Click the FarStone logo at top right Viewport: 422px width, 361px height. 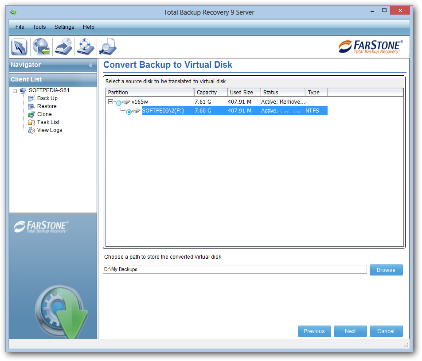tap(371, 47)
